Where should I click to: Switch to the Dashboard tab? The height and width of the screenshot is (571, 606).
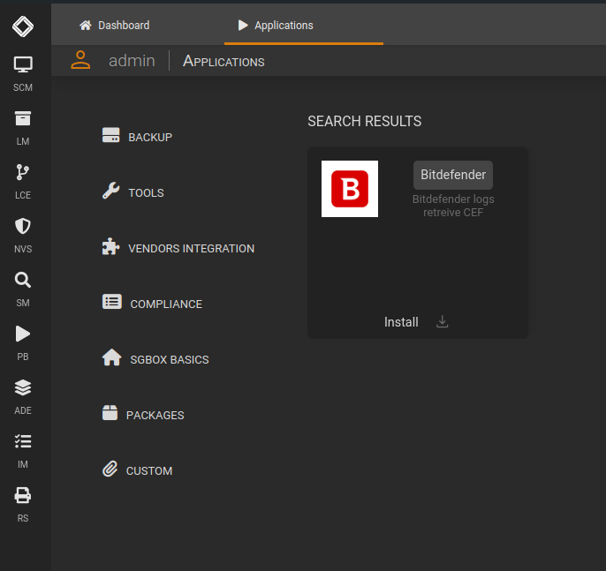pyautogui.click(x=115, y=26)
